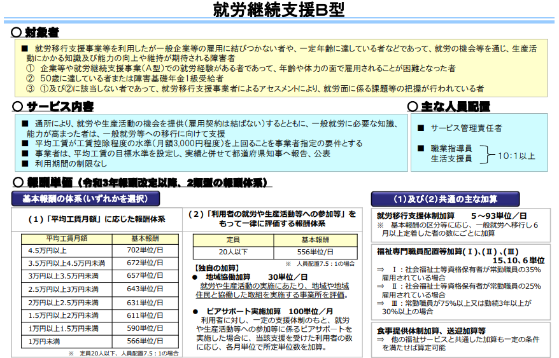Select the 657単位/日 cell
This screenshot has height=358, width=559.
tap(145, 276)
